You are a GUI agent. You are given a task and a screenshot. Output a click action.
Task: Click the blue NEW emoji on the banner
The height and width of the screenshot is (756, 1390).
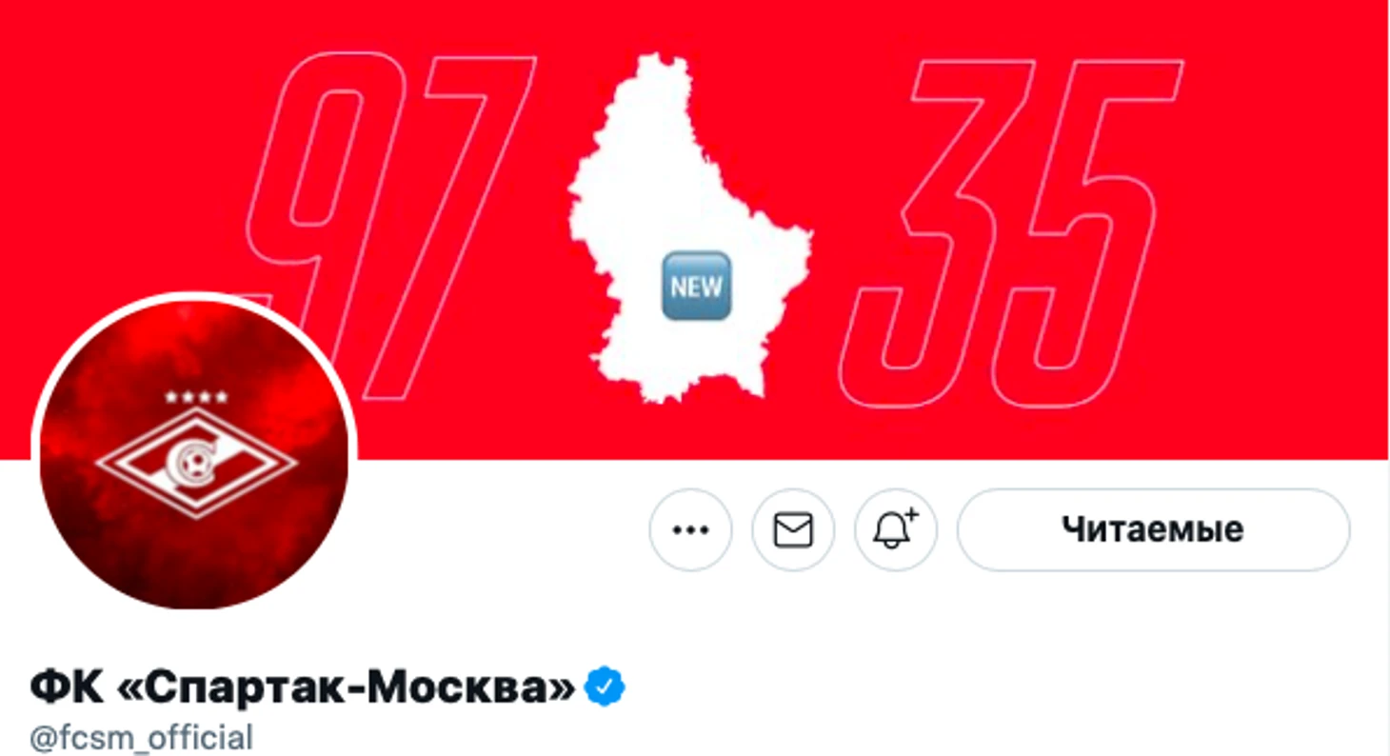pos(696,286)
